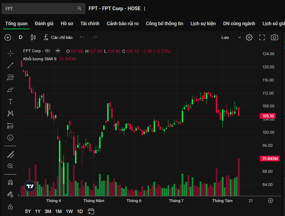
Task: Enter fullscreen chart mode
Action: [262, 38]
